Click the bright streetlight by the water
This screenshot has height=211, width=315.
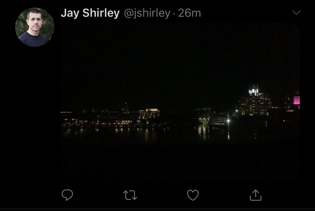coord(228,121)
